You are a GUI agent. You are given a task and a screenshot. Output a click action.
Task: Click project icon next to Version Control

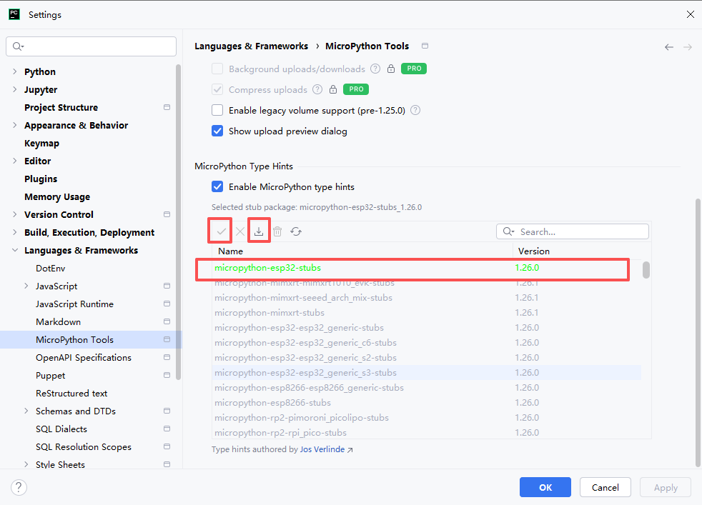167,214
